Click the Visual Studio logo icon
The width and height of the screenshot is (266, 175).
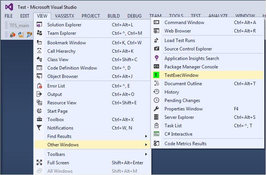coord(9,7)
